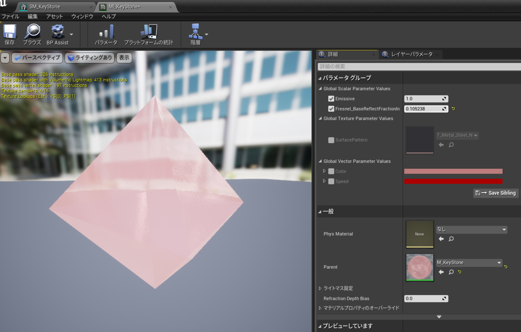521x332 pixels.
Task: Close the 詳細 panel tab
Action: (x=374, y=54)
